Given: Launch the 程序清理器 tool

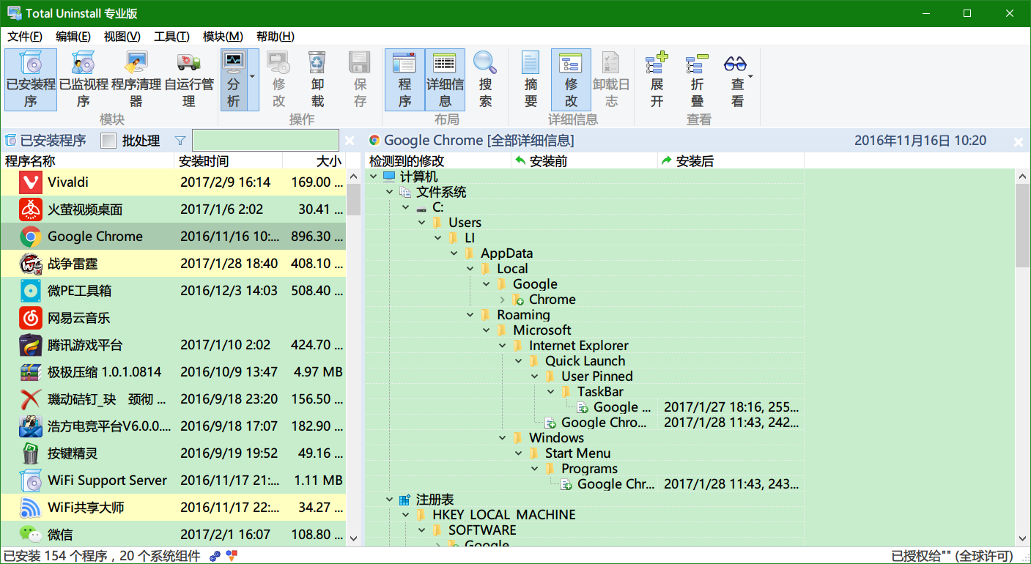Looking at the screenshot, I should (x=136, y=80).
